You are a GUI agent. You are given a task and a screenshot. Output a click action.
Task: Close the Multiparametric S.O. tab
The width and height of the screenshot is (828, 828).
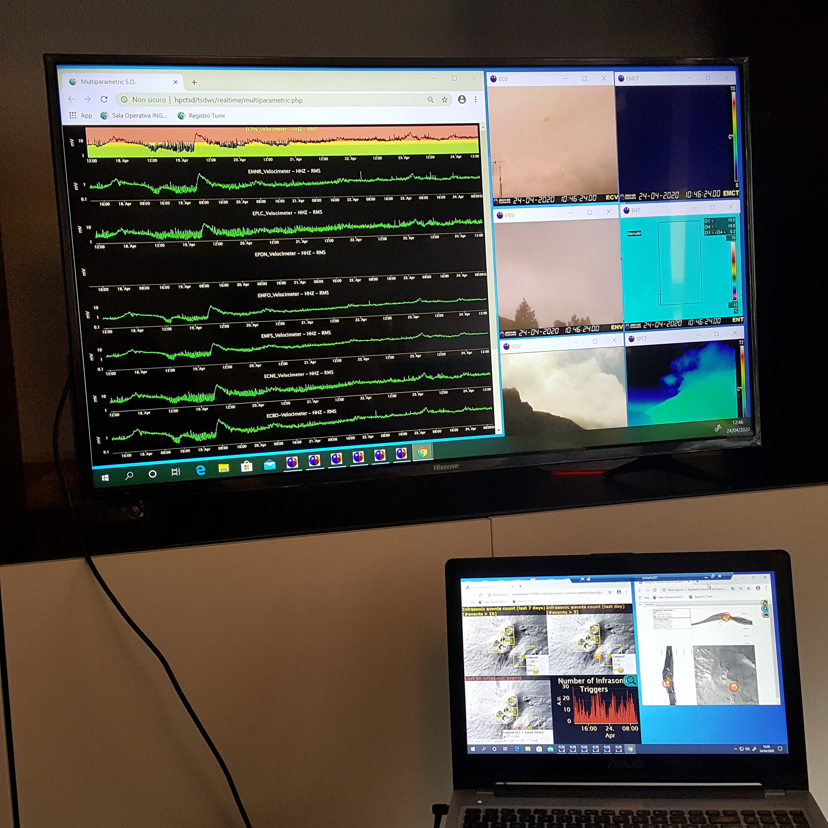click(175, 82)
